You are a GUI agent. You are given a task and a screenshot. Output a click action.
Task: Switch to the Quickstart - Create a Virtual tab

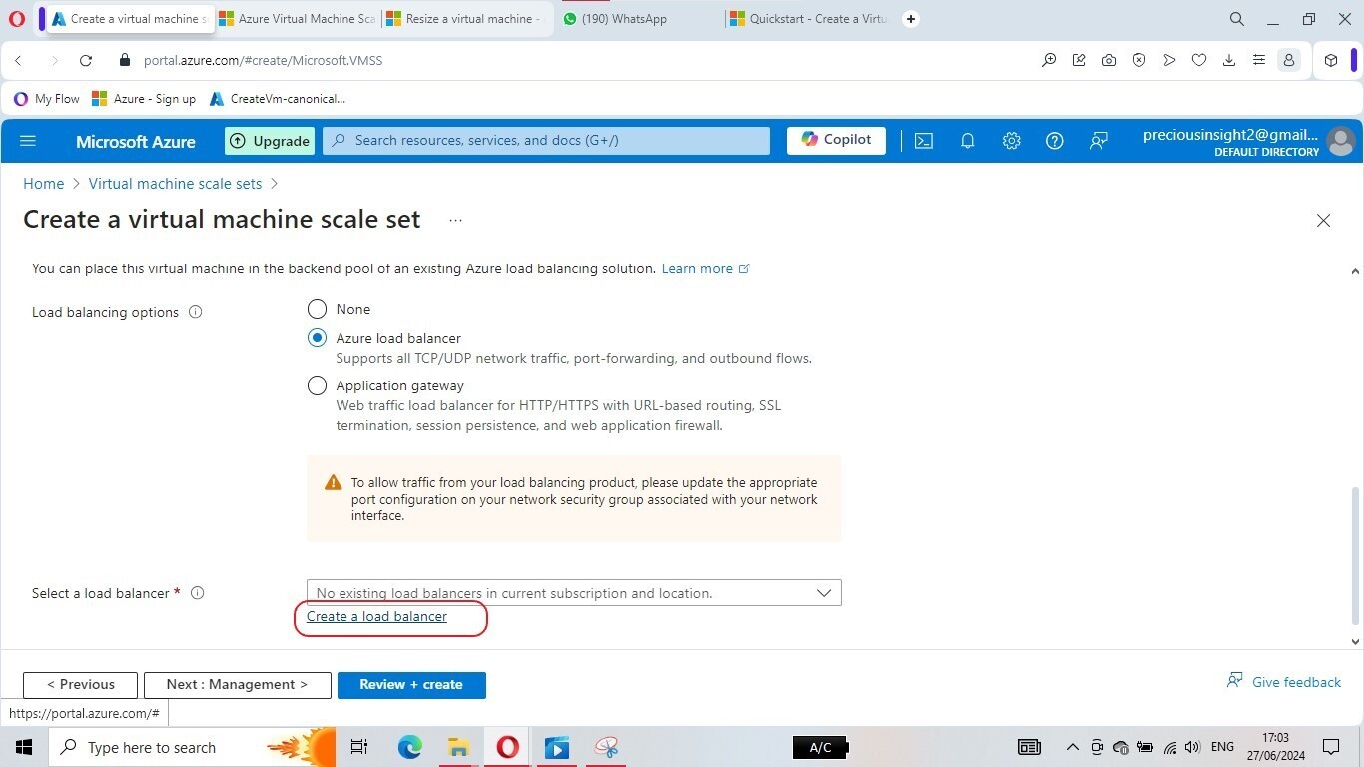click(x=809, y=19)
